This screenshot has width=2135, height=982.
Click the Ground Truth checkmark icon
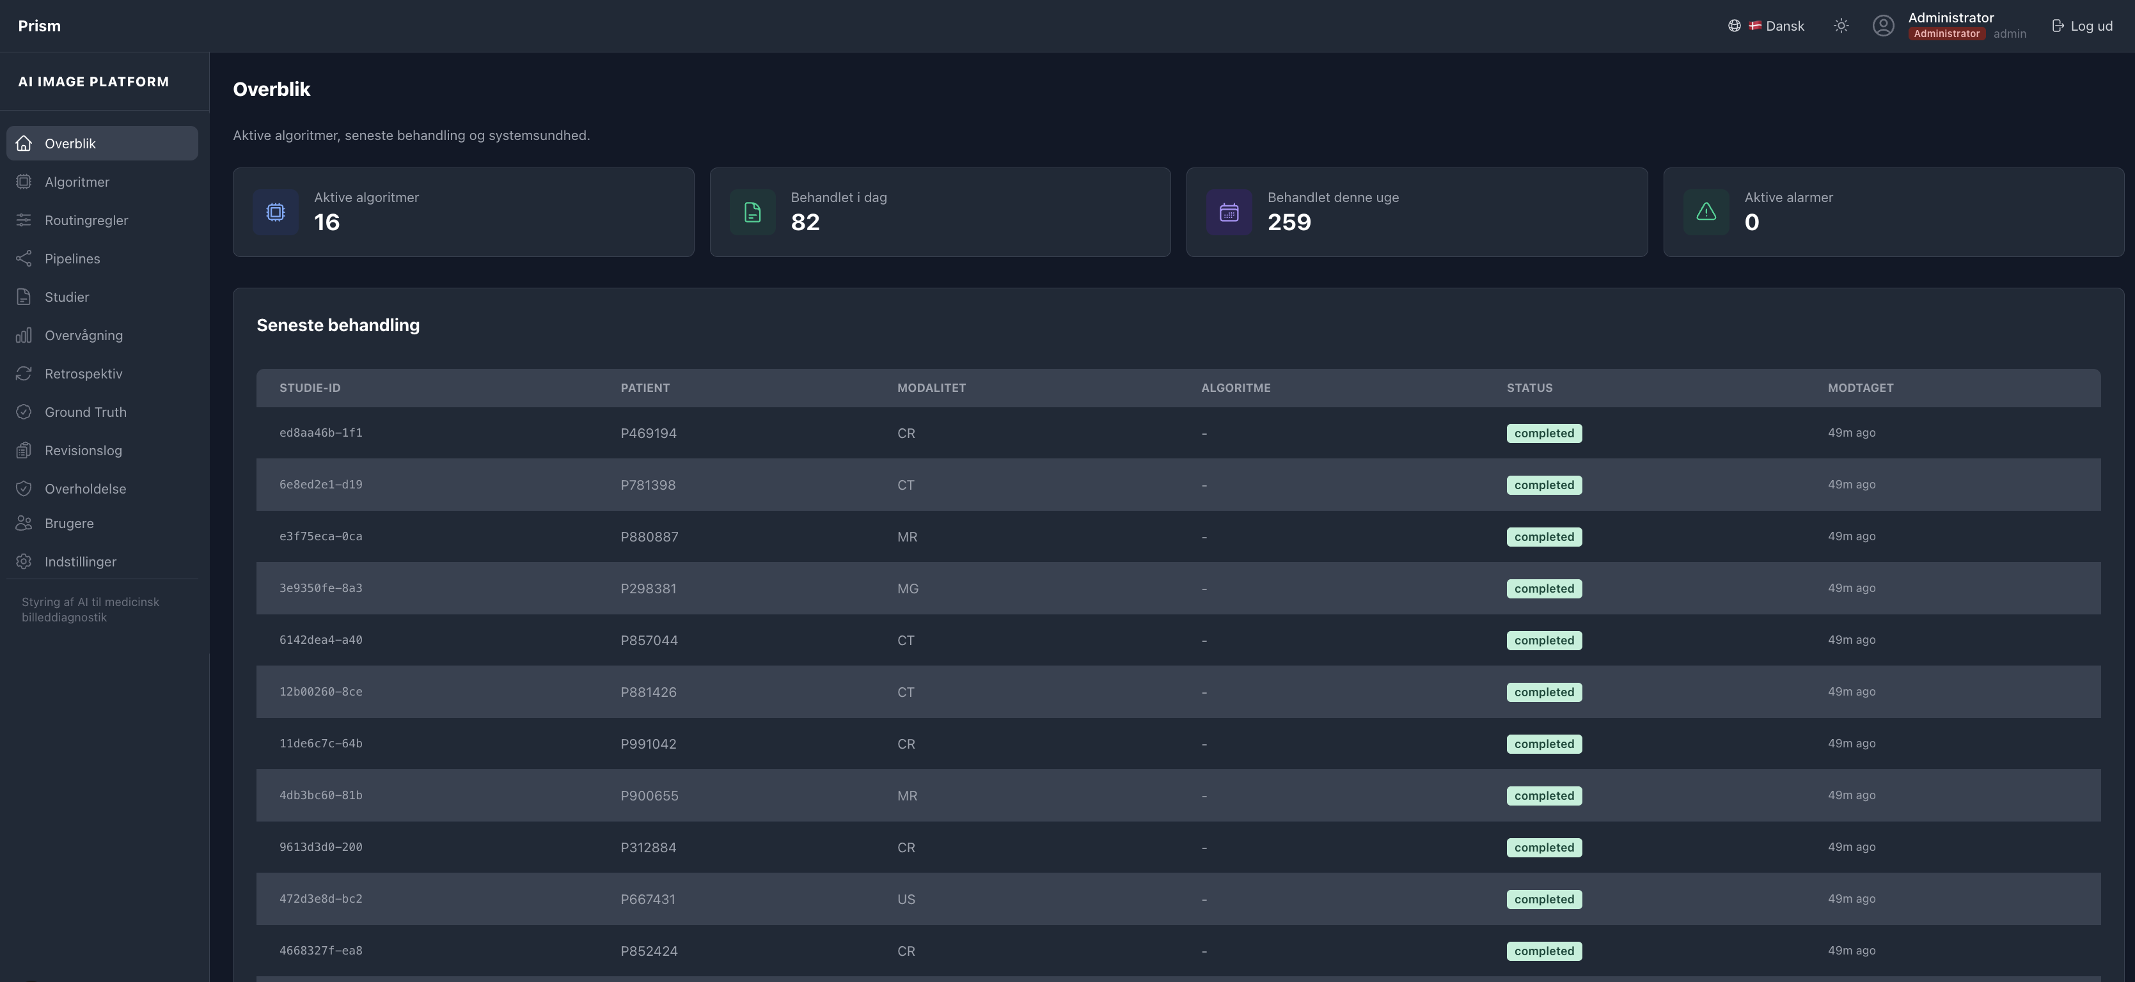click(x=23, y=412)
